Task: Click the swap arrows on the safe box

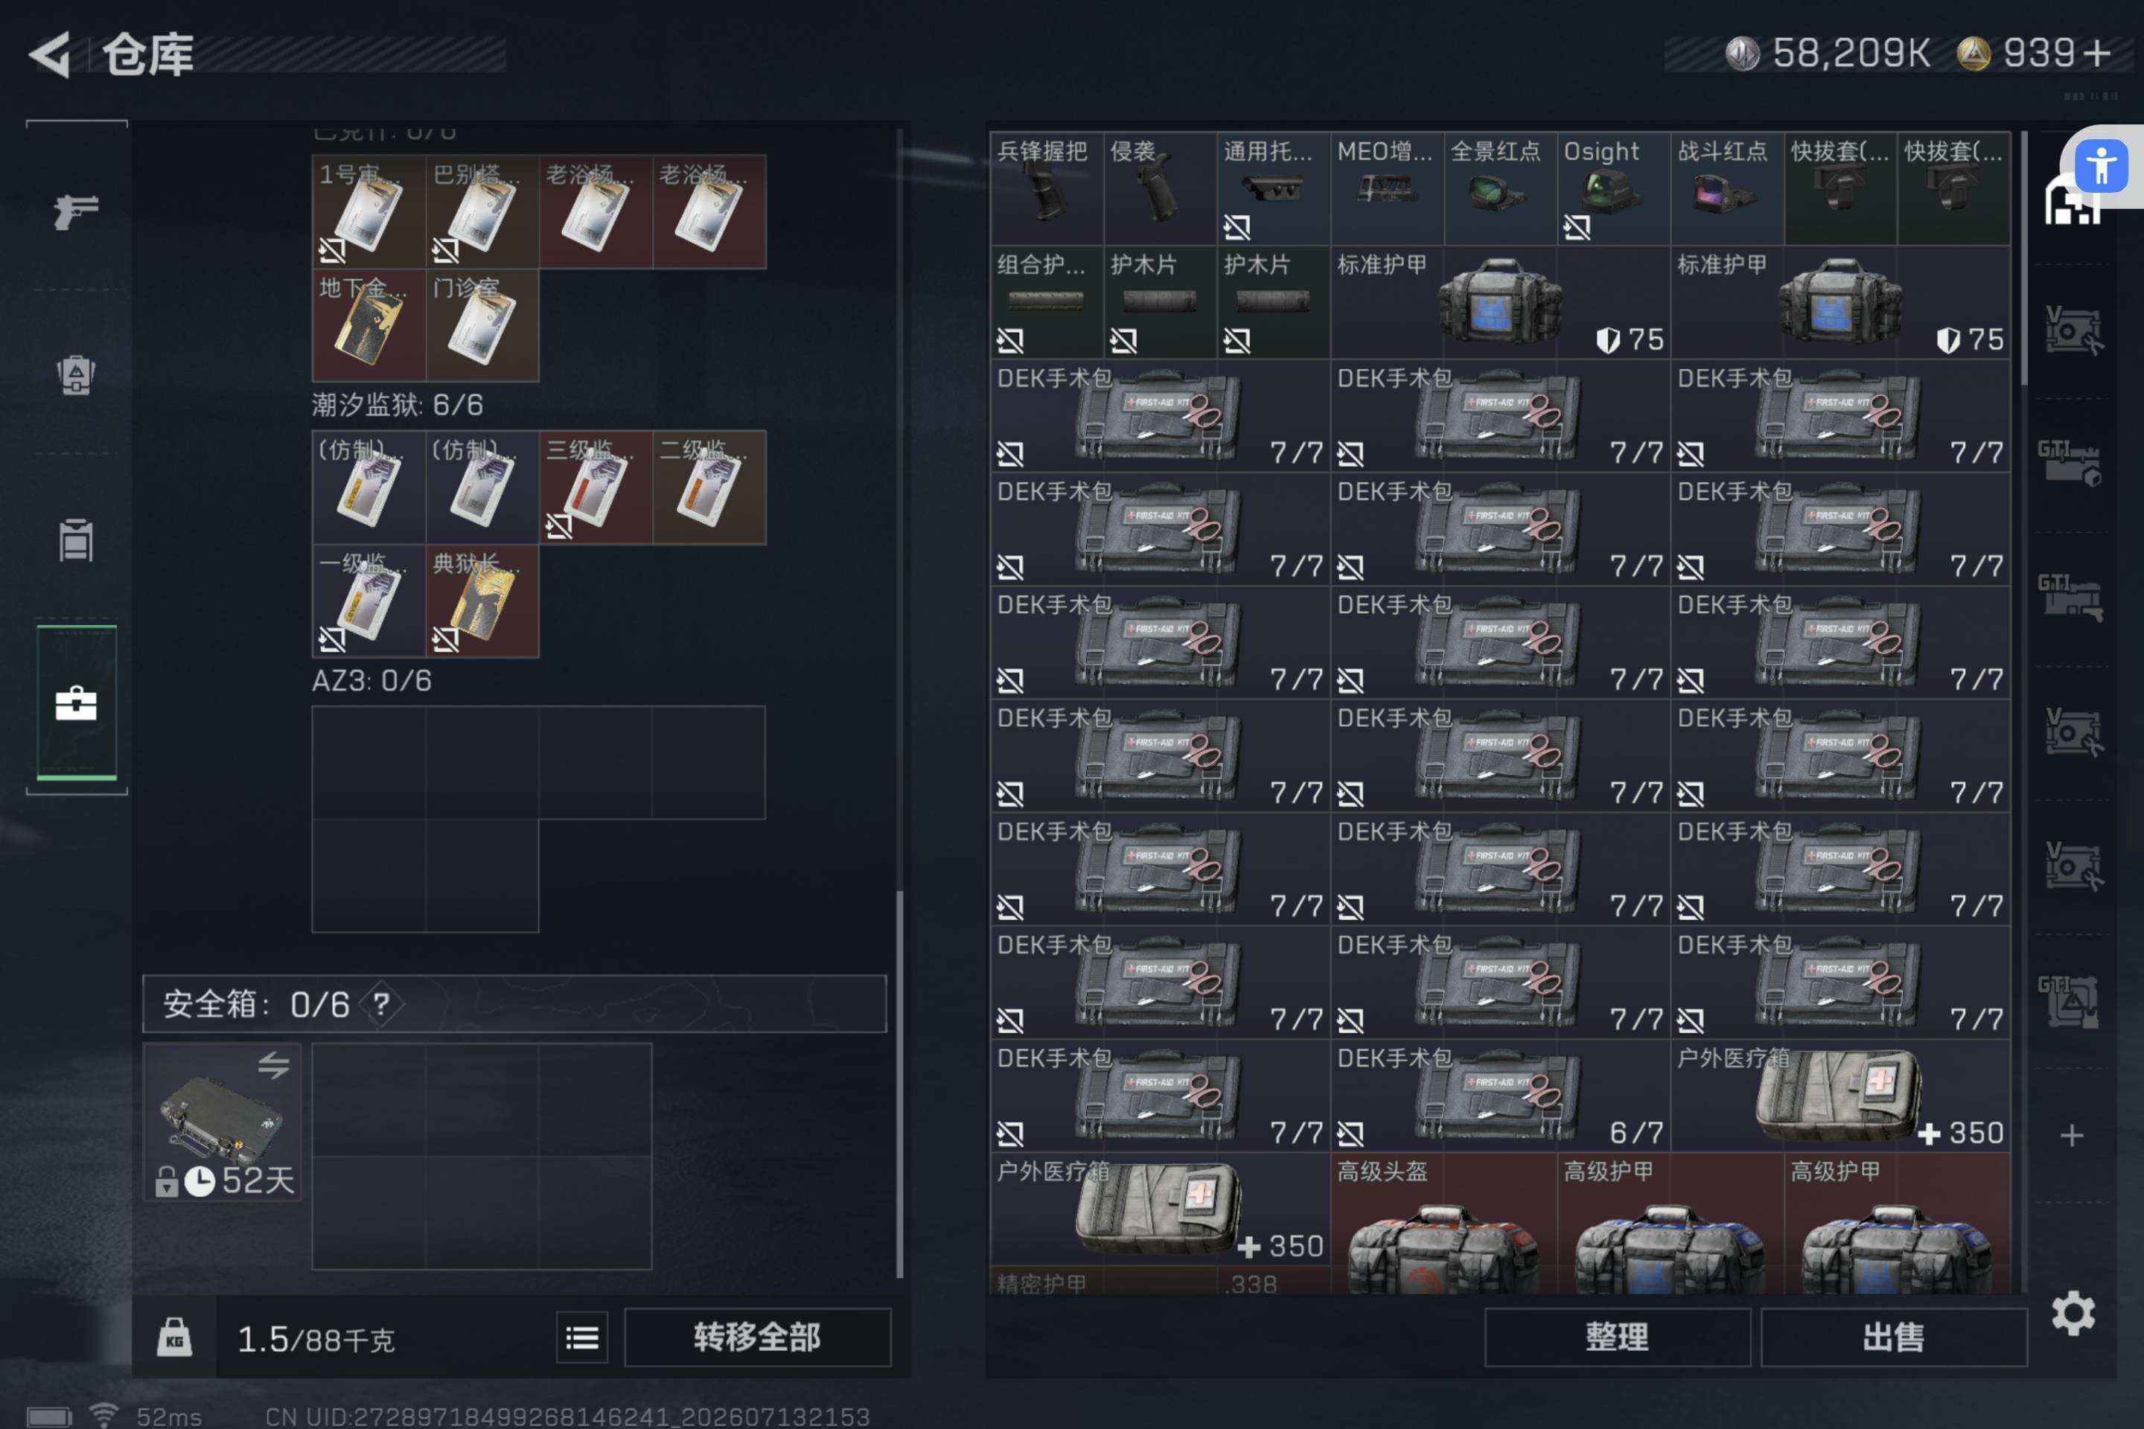Action: [x=273, y=1064]
